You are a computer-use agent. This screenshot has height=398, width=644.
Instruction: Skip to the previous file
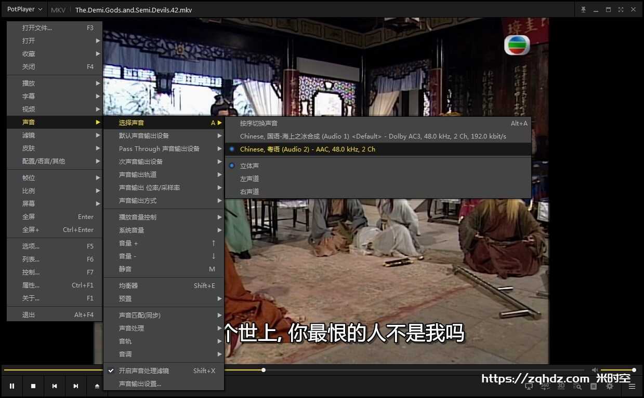pos(55,386)
